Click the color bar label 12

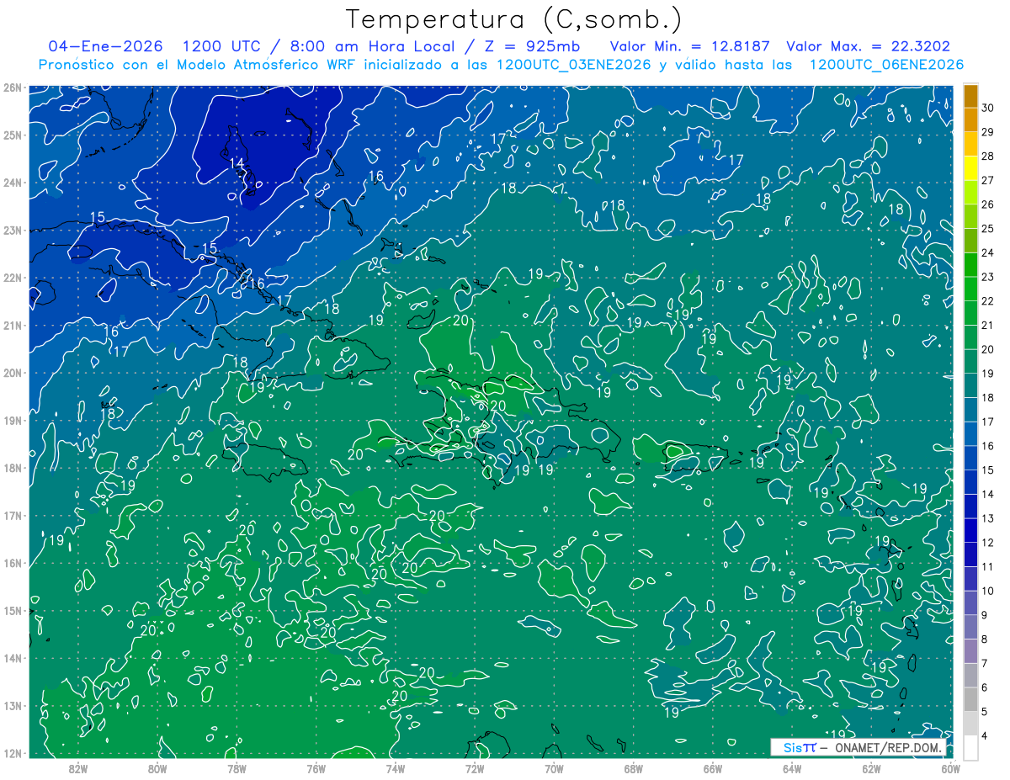[x=988, y=543]
